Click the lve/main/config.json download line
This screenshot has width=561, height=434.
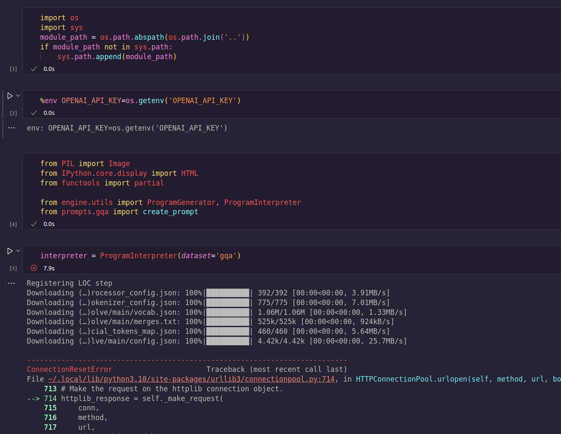pos(216,341)
